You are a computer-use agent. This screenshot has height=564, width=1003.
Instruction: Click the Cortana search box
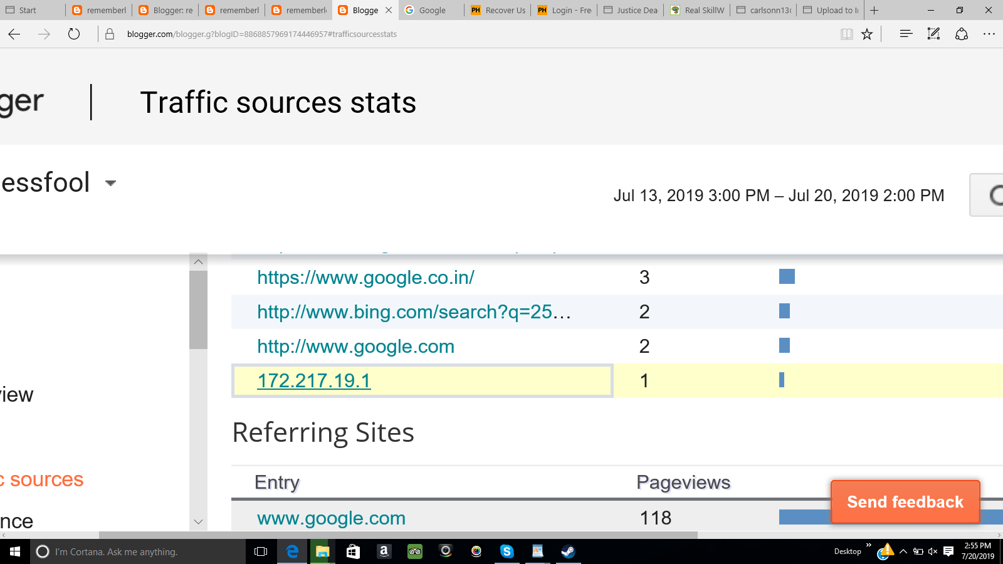tap(138, 551)
